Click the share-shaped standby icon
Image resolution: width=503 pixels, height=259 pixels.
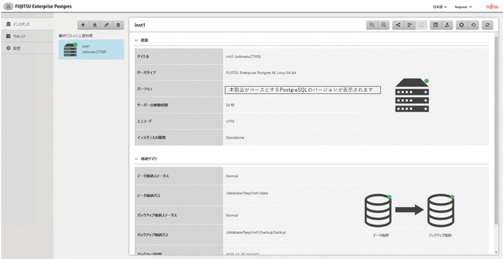[398, 25]
